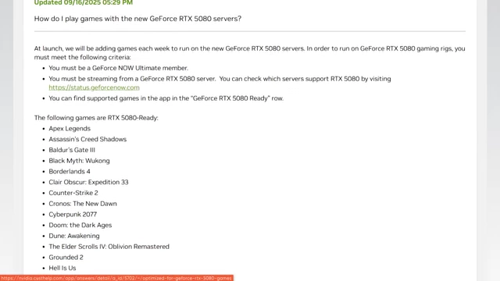Select 'The Elder Scrolls IV: Oblivion Remastered' entry
This screenshot has height=281, width=500.
pyautogui.click(x=109, y=247)
